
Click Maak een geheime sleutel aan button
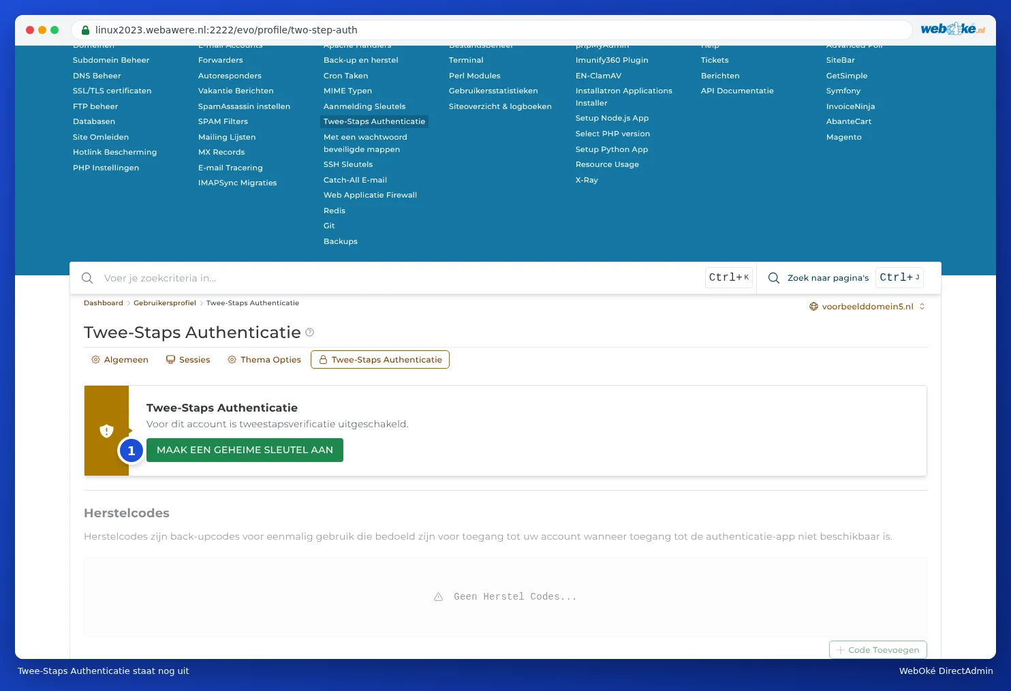click(245, 450)
